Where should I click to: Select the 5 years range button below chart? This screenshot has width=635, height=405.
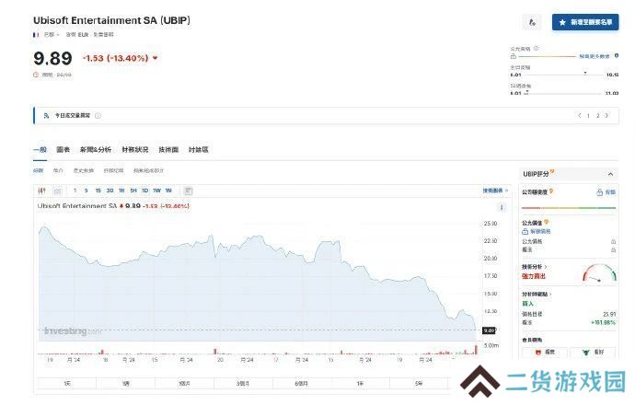(419, 383)
